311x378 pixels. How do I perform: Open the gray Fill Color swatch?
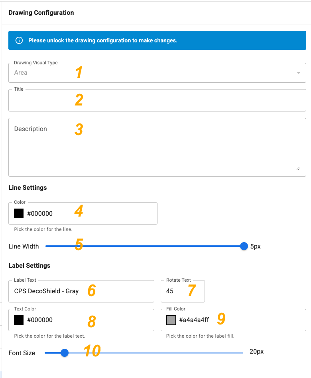click(x=171, y=320)
